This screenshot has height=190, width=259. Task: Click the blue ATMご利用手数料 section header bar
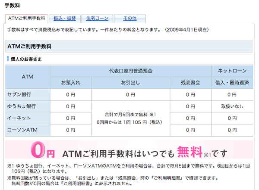(x=129, y=45)
